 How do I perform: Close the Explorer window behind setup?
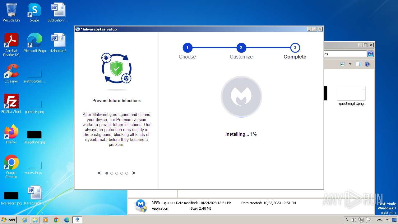click(371, 45)
